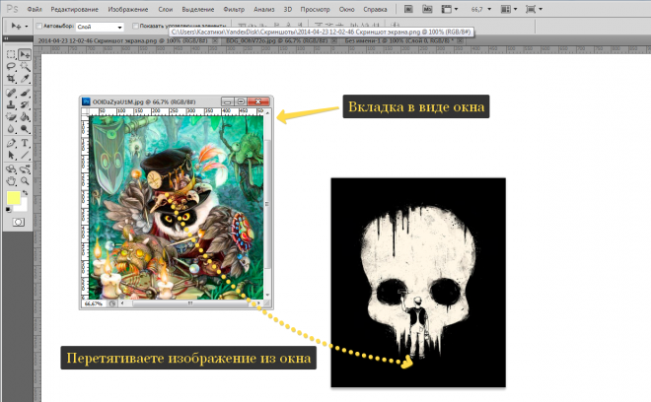Screen dimensions: 651x402
Task: Select the Clone Stamp tool
Action: coord(11,104)
